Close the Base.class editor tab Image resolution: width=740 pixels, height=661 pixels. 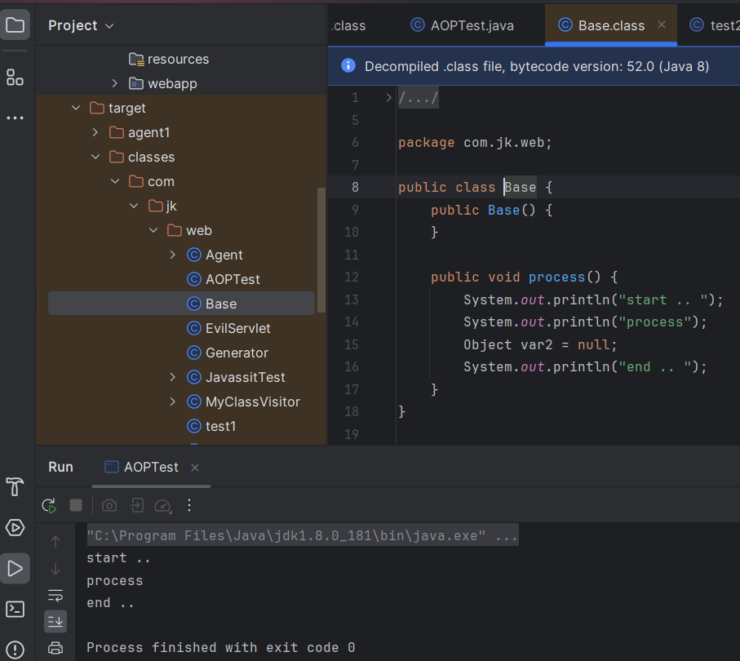pos(662,24)
